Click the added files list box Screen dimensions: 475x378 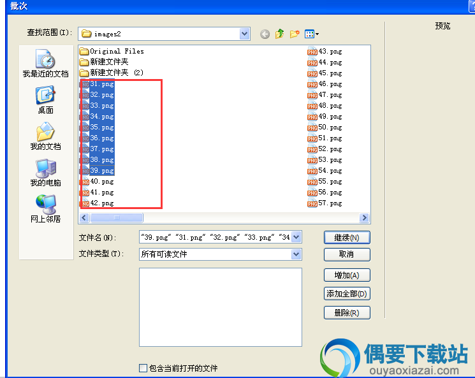[x=221, y=307]
